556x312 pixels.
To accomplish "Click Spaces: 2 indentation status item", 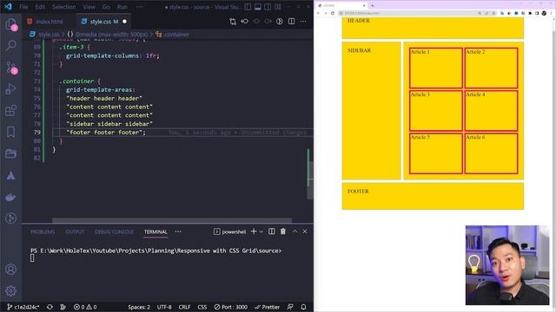I will (139, 307).
